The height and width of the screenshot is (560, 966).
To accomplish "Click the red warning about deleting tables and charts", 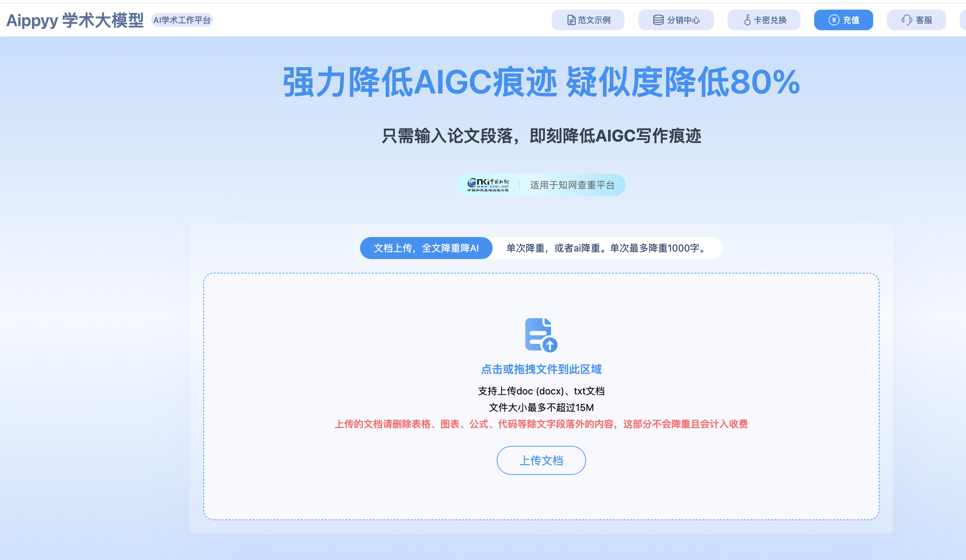I will (x=541, y=424).
